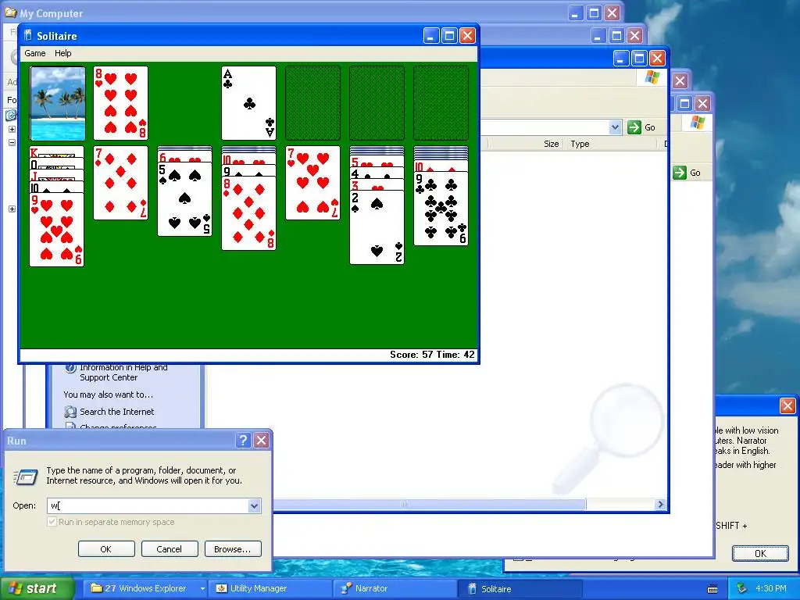800x600 pixels.
Task: Click the horizontal scrollbar right arrow in Explorer
Action: pyautogui.click(x=661, y=504)
